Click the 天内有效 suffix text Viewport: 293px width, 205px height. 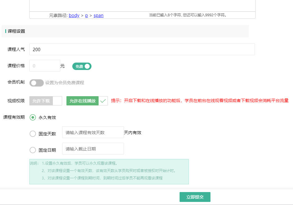click(133, 133)
